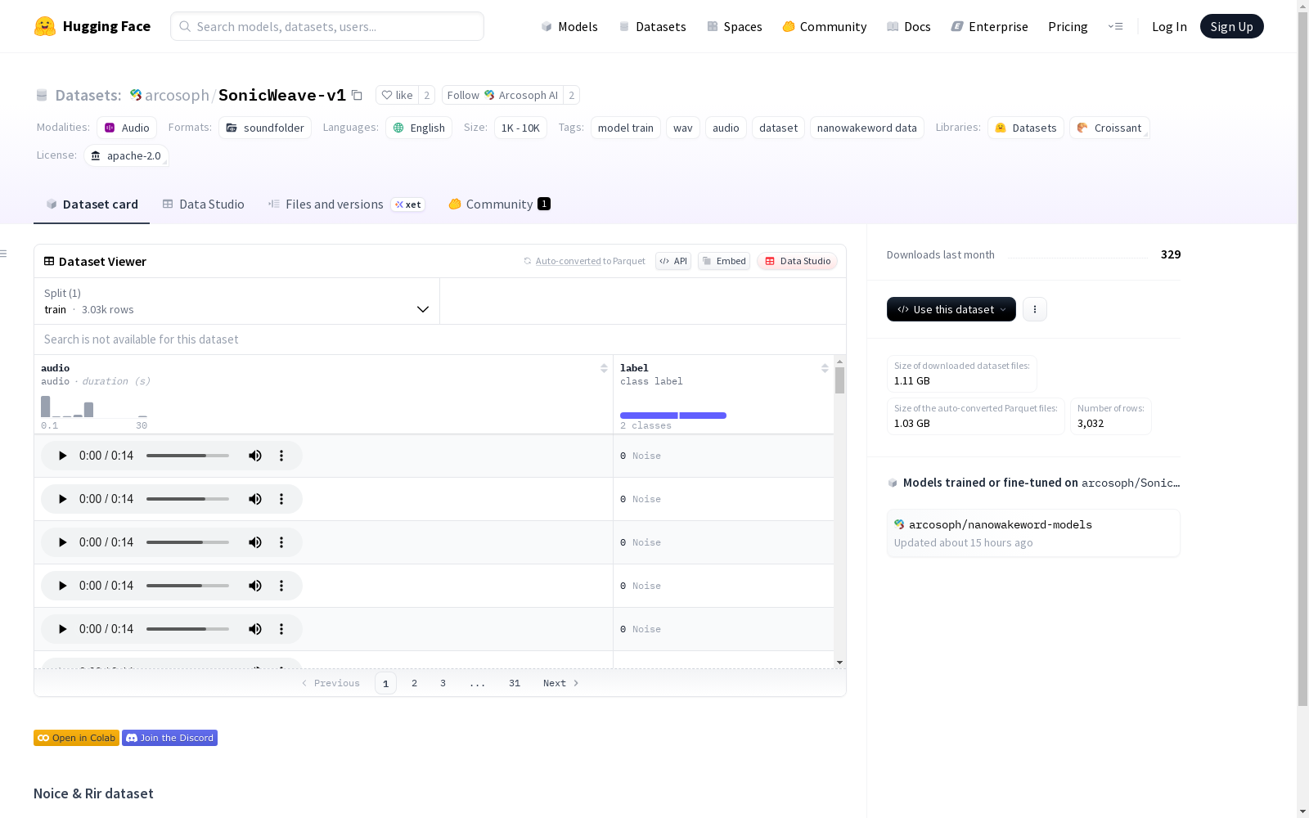Play the fifth audio sample

(62, 629)
